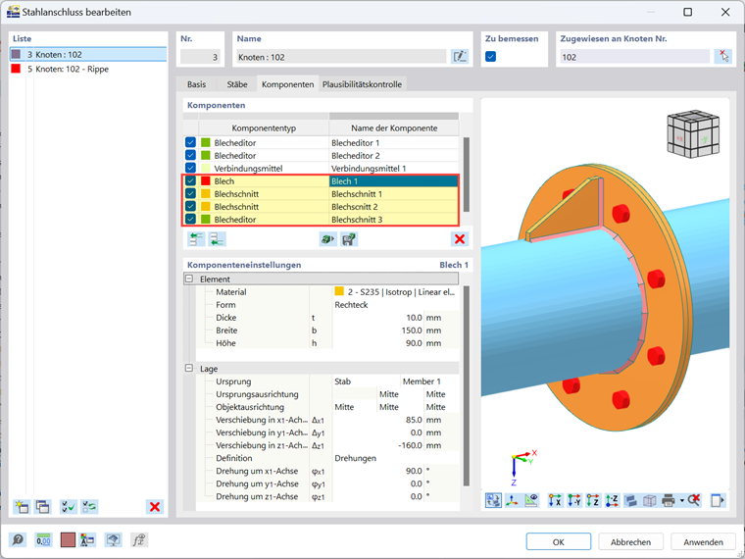
Task: Pick node graphically with the cursor icon
Action: [x=723, y=57]
